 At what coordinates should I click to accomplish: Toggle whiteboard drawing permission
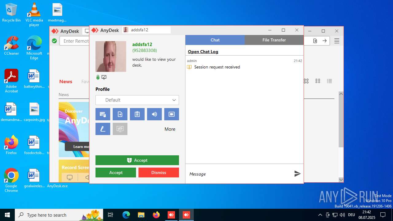[x=103, y=129]
